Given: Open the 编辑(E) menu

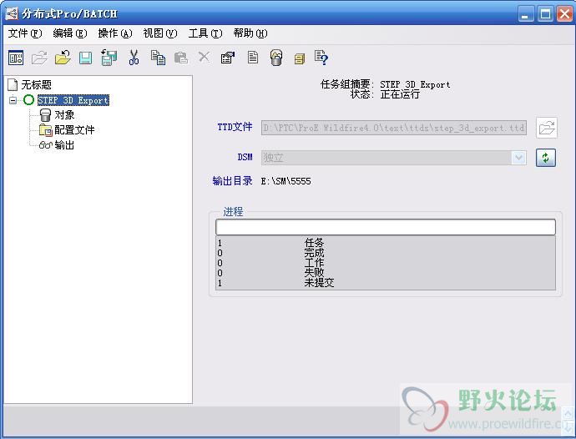Looking at the screenshot, I should (70, 33).
